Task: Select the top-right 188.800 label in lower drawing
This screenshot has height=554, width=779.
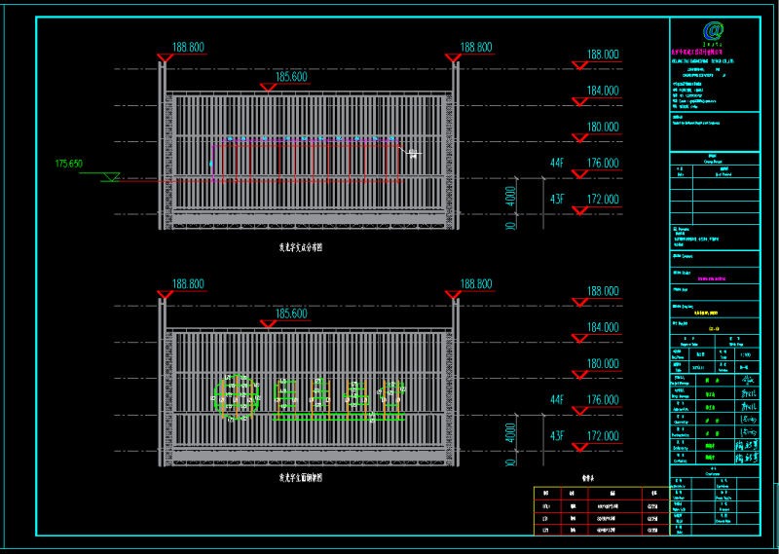Action: pyautogui.click(x=476, y=283)
